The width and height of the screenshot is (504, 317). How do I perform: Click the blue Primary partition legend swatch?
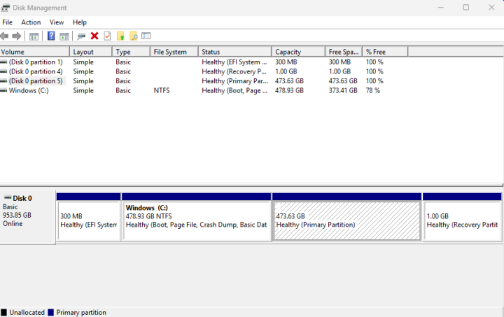coord(51,313)
